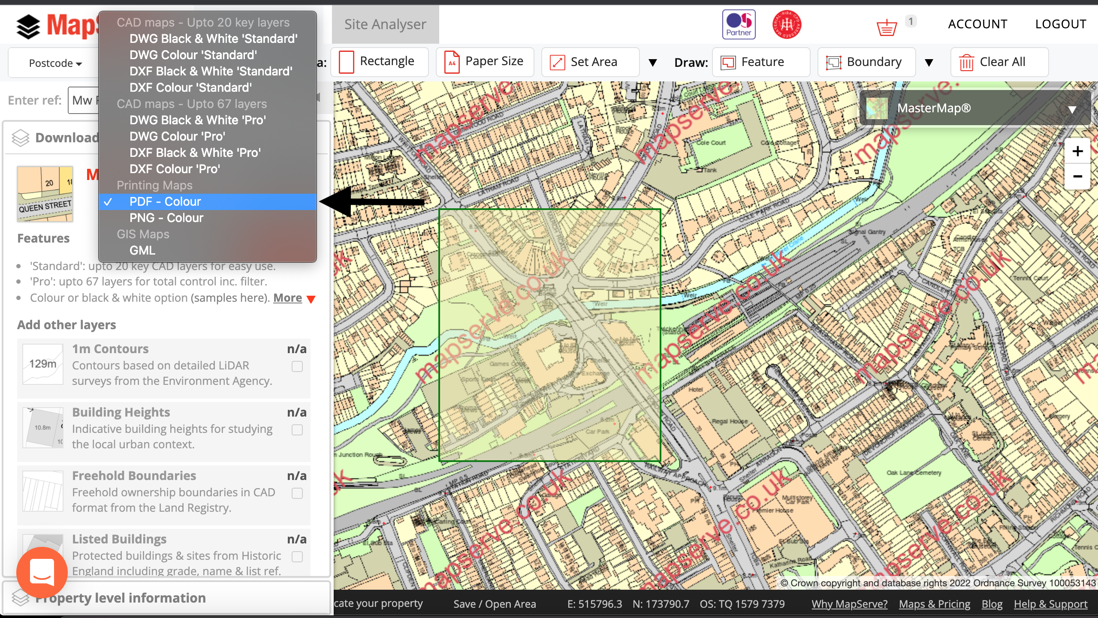
Task: Click the Freehold Boundaries thumbnail image
Action: click(43, 491)
